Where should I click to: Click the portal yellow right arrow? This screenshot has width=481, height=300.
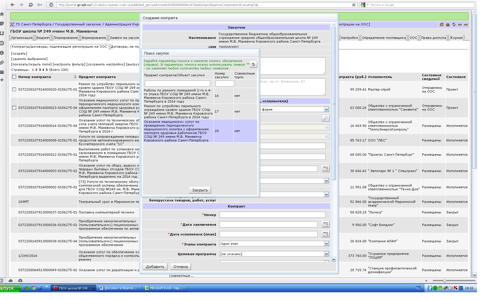click(x=466, y=25)
